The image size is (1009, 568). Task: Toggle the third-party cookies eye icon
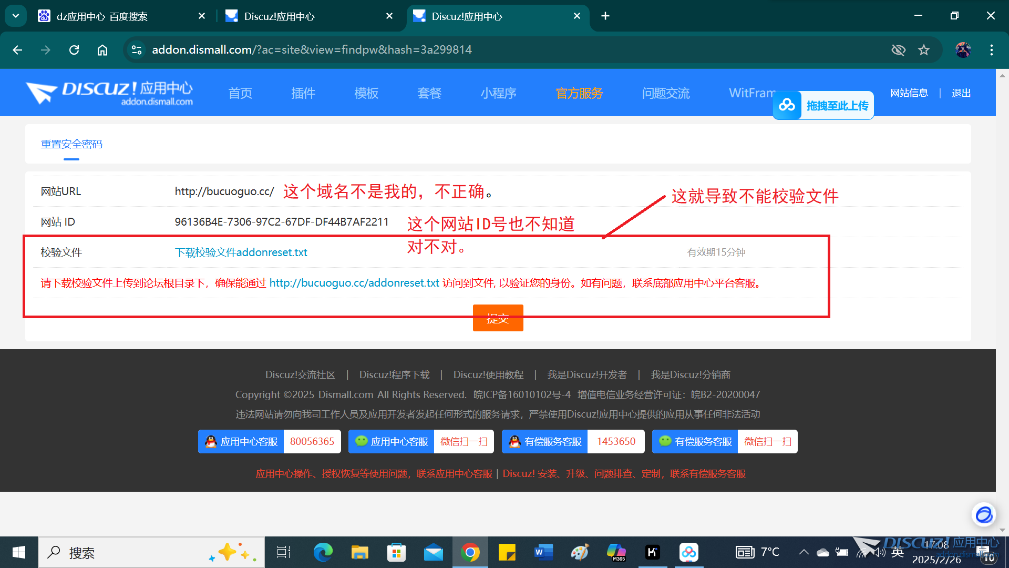[898, 50]
